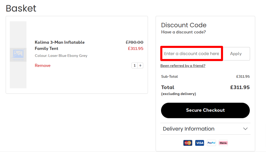
Task: Click the Klarna payment icon
Action: tap(223, 143)
